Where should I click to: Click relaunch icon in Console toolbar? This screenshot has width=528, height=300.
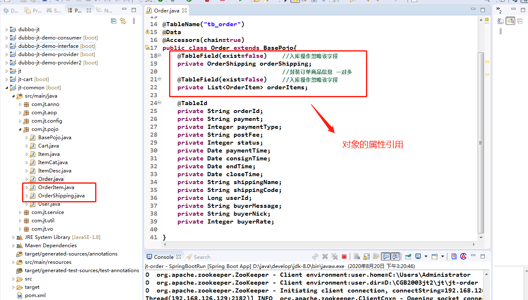pos(315,257)
